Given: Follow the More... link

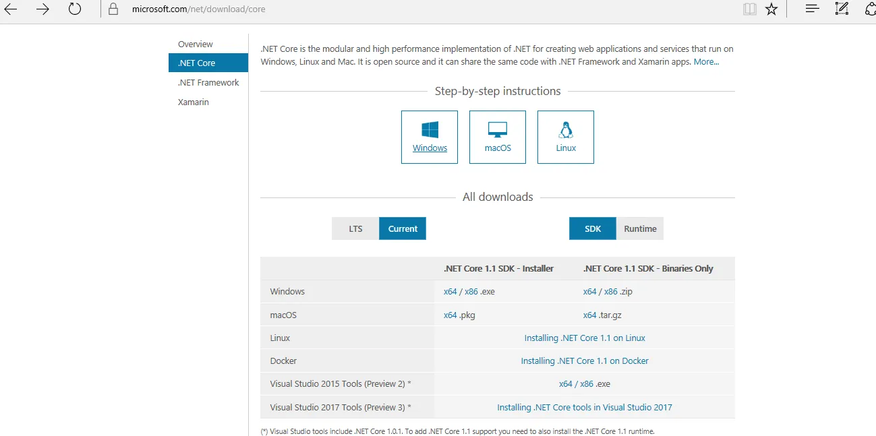Looking at the screenshot, I should 706,61.
